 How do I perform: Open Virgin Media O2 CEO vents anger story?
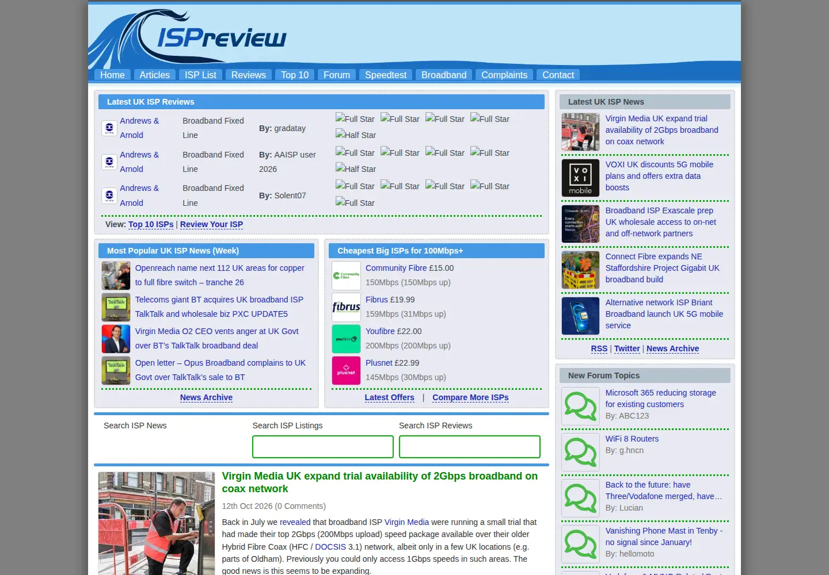[x=217, y=339]
